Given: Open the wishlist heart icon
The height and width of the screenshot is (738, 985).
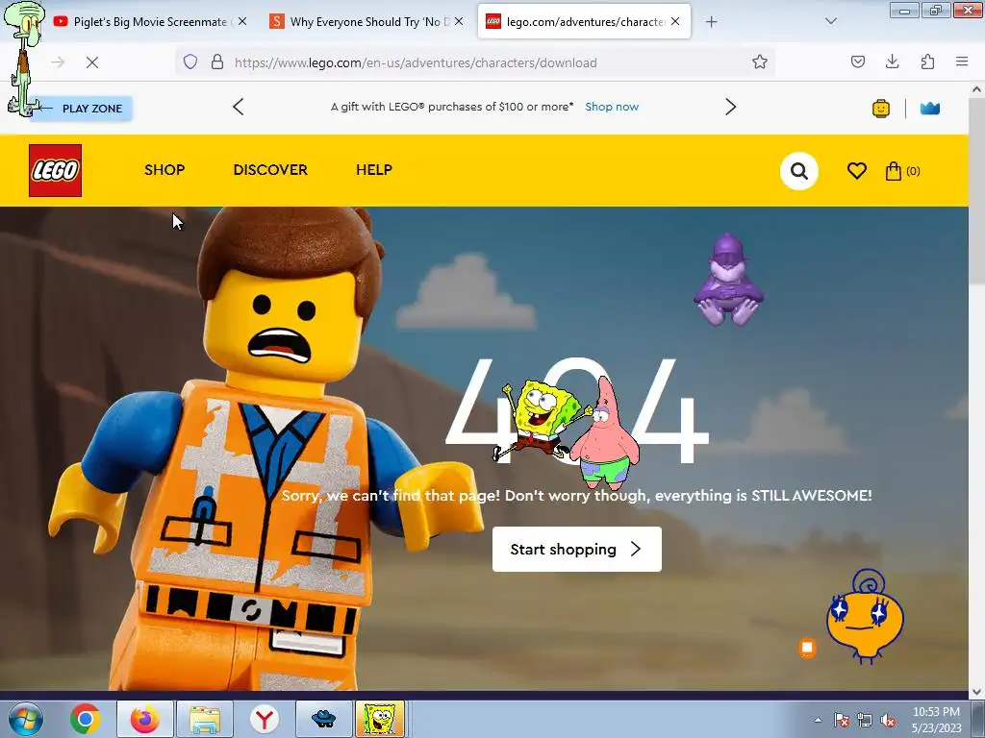Looking at the screenshot, I should [x=857, y=171].
